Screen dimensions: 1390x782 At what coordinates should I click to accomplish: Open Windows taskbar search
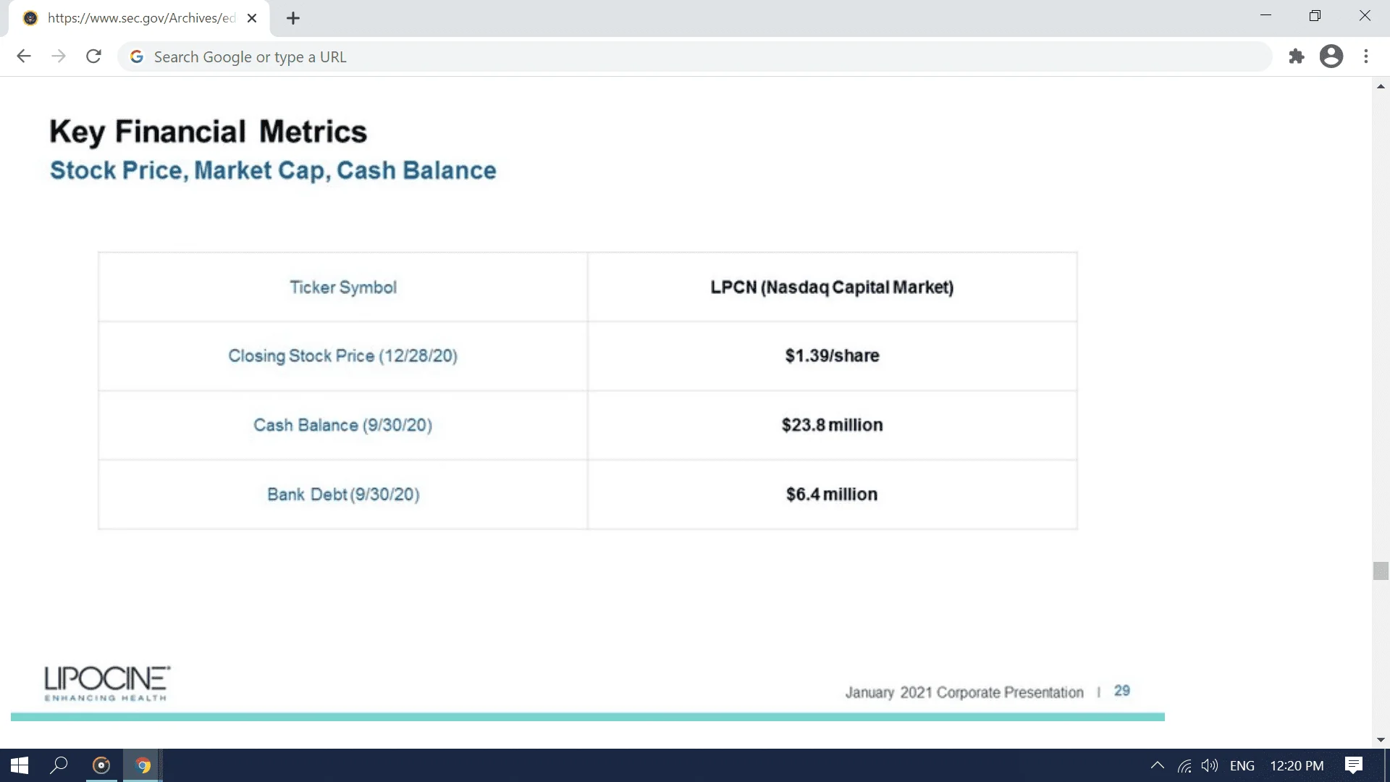click(59, 765)
